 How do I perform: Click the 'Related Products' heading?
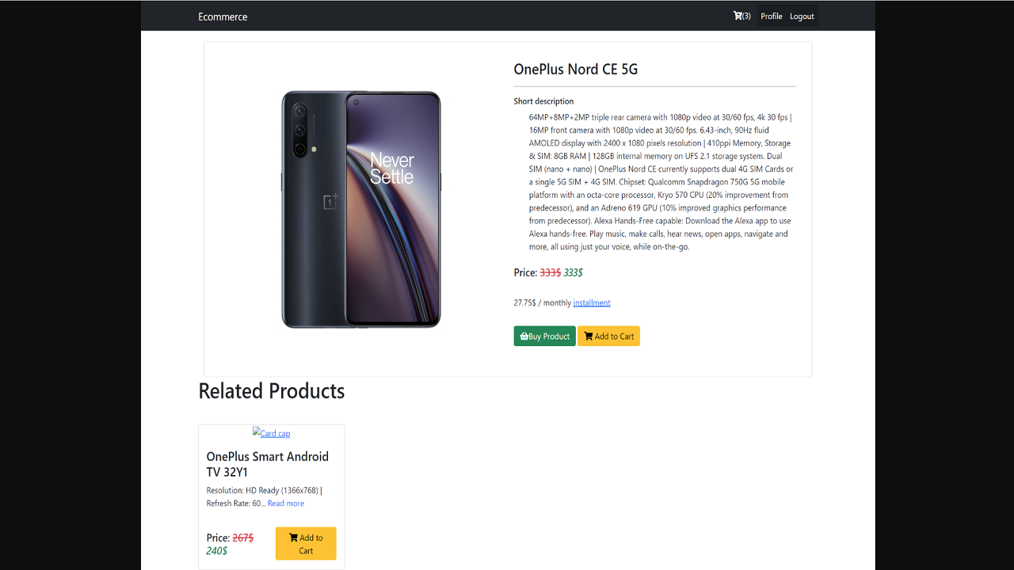pos(271,391)
